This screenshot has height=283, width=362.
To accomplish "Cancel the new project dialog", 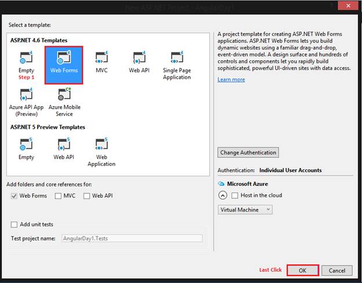I will (337, 270).
